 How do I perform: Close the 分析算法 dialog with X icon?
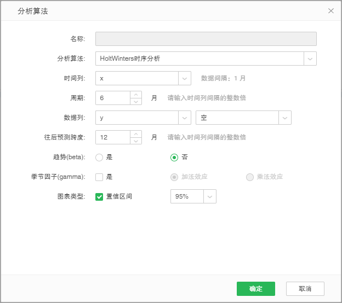click(x=330, y=11)
